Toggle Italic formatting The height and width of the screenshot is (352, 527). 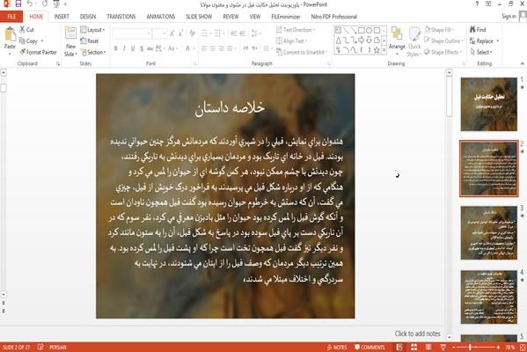[124, 48]
